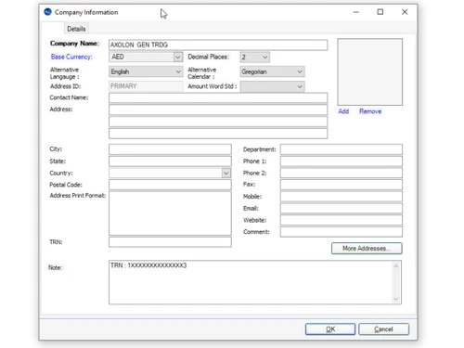Click Note scrollbar up arrow
This screenshot has width=464, height=348.
[396, 266]
